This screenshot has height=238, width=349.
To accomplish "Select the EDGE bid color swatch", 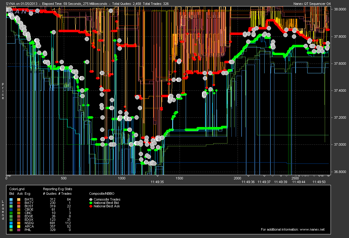I will pyautogui.click(x=11, y=216).
